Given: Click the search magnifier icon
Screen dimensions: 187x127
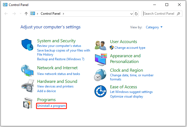Looking at the screenshot, I should tap(179, 14).
